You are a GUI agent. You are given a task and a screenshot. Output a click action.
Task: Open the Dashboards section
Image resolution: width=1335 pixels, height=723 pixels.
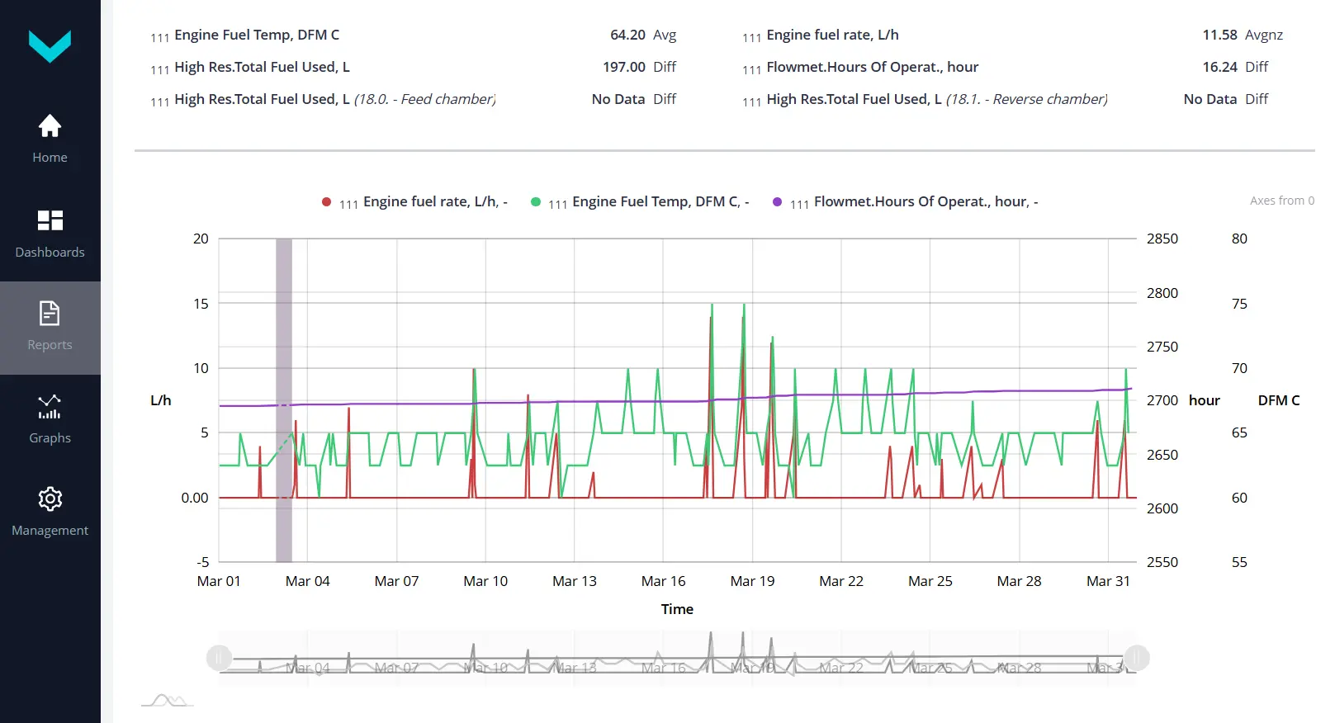tap(50, 234)
